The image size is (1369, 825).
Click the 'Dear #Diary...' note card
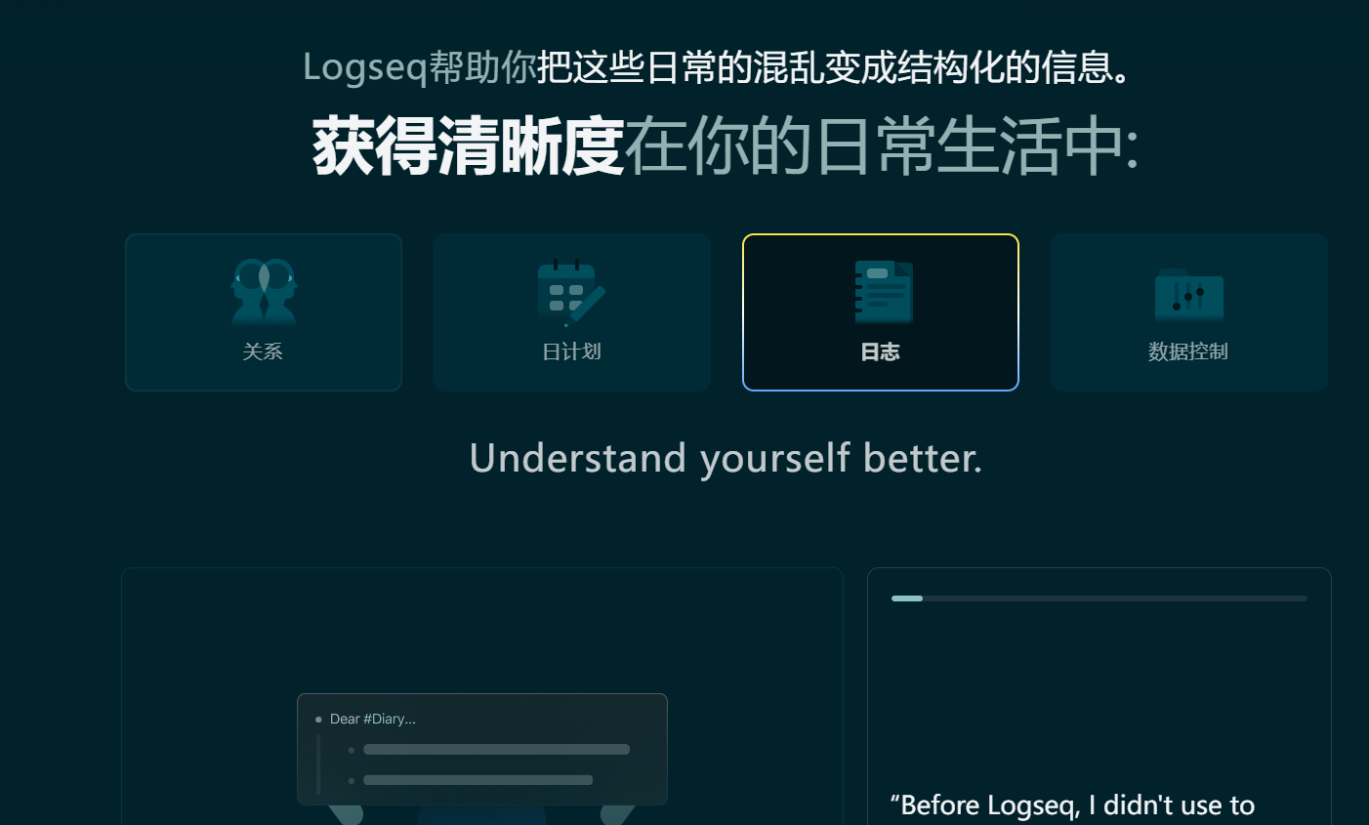tap(482, 749)
